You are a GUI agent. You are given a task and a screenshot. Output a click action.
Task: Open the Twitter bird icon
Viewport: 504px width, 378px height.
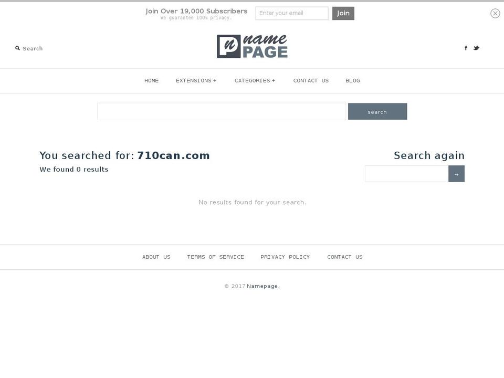[x=476, y=48]
